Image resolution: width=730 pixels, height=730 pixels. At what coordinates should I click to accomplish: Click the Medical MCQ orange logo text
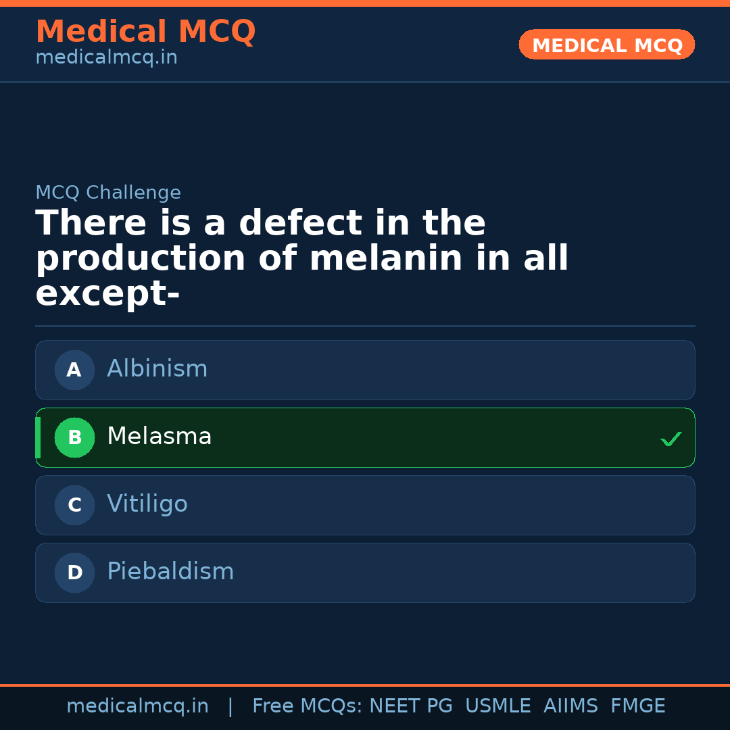(145, 32)
